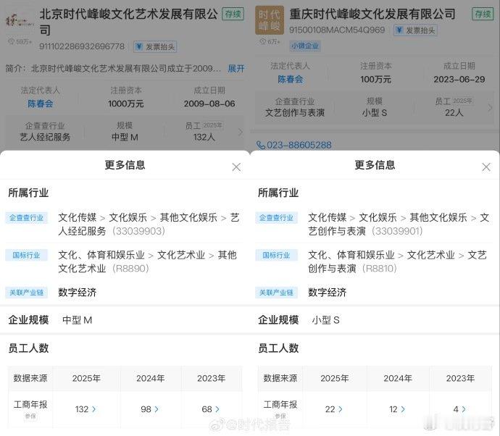Tap left 国标行业 tag label
Screen dimensions: 500x436
click(27, 255)
